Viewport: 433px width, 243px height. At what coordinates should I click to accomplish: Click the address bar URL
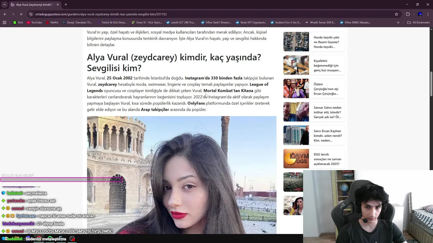[101, 14]
